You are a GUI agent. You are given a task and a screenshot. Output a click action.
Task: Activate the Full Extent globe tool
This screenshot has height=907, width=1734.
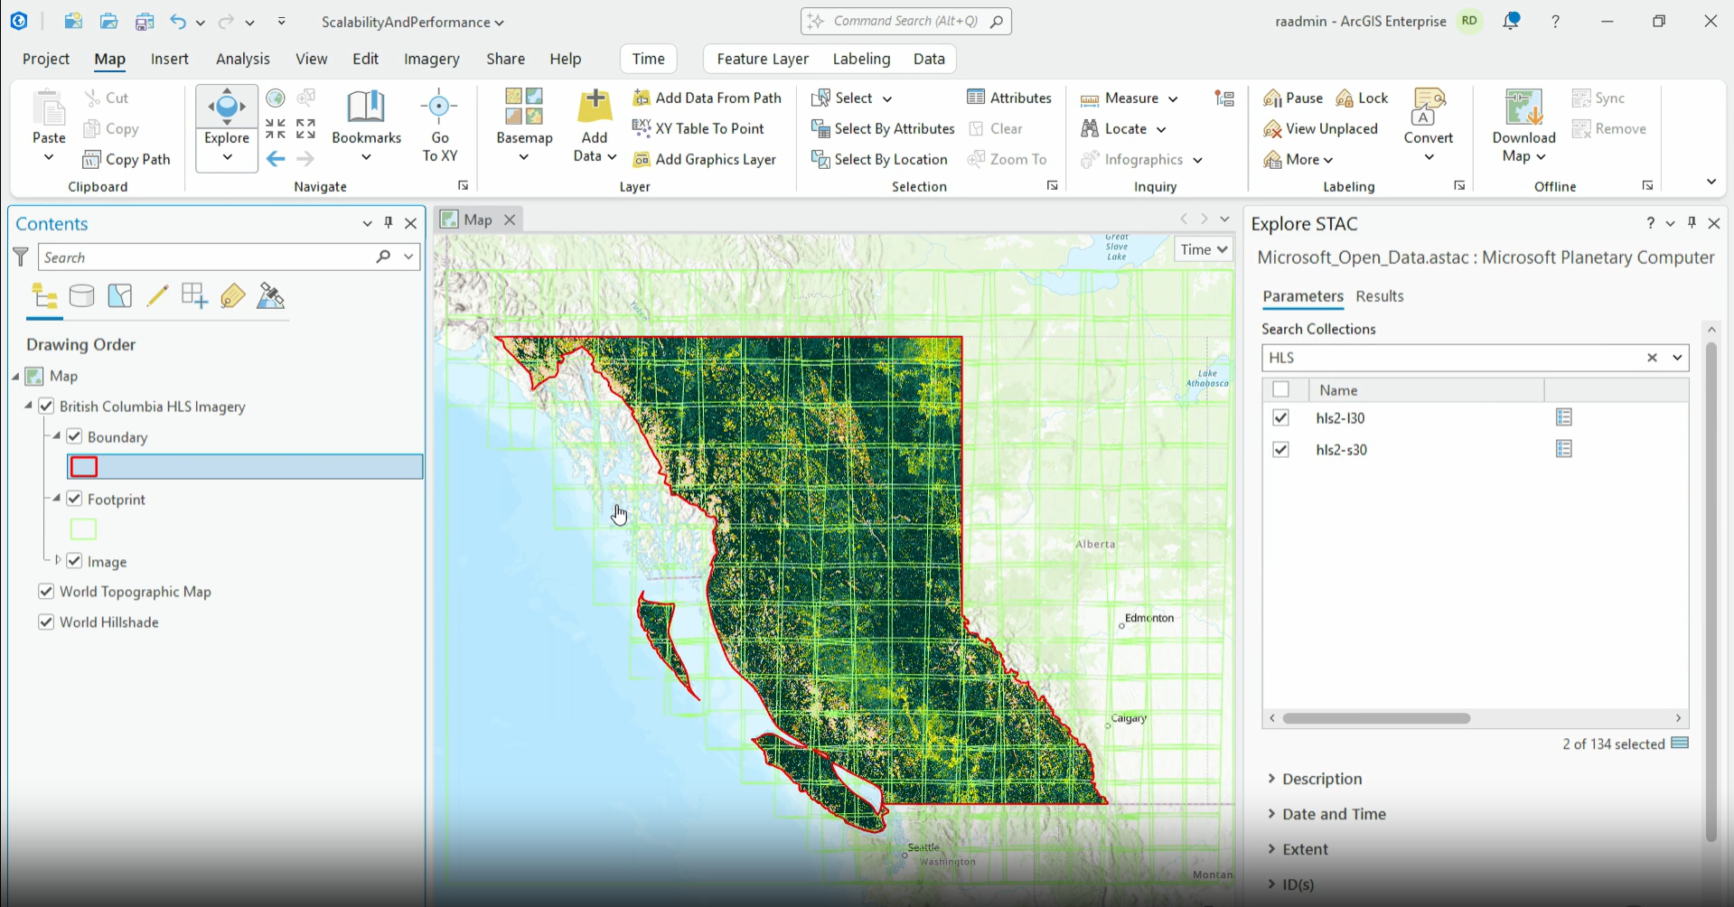tap(275, 97)
